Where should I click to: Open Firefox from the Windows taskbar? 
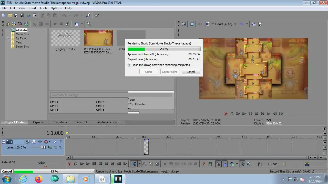point(39,179)
